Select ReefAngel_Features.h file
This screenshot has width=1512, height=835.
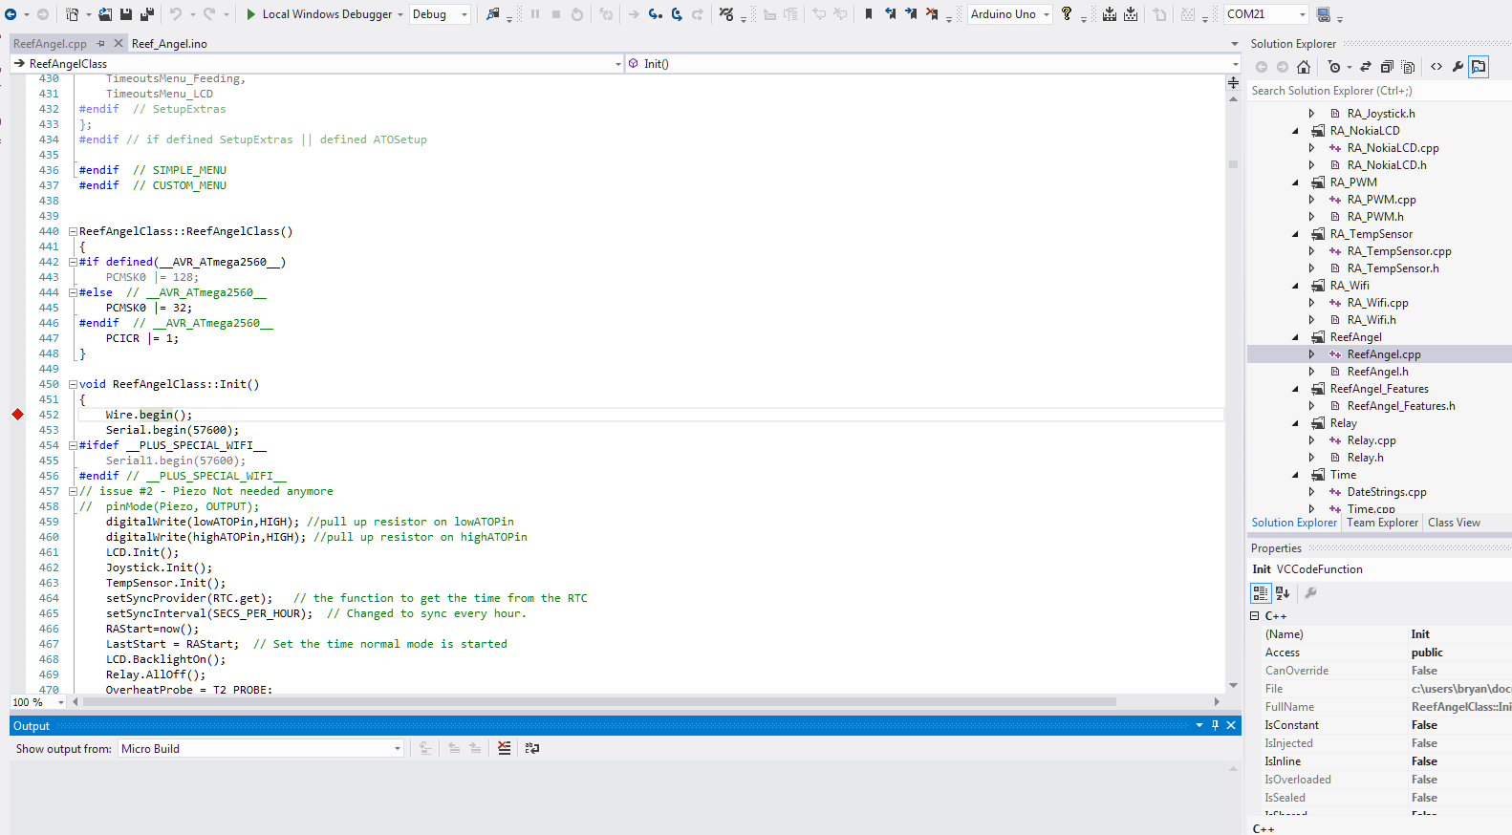point(1401,406)
